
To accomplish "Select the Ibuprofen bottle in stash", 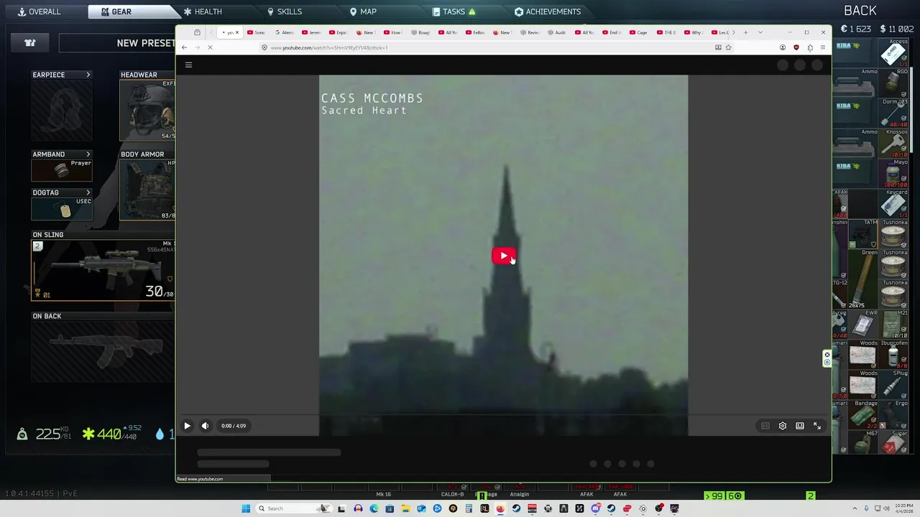I will pyautogui.click(x=893, y=355).
